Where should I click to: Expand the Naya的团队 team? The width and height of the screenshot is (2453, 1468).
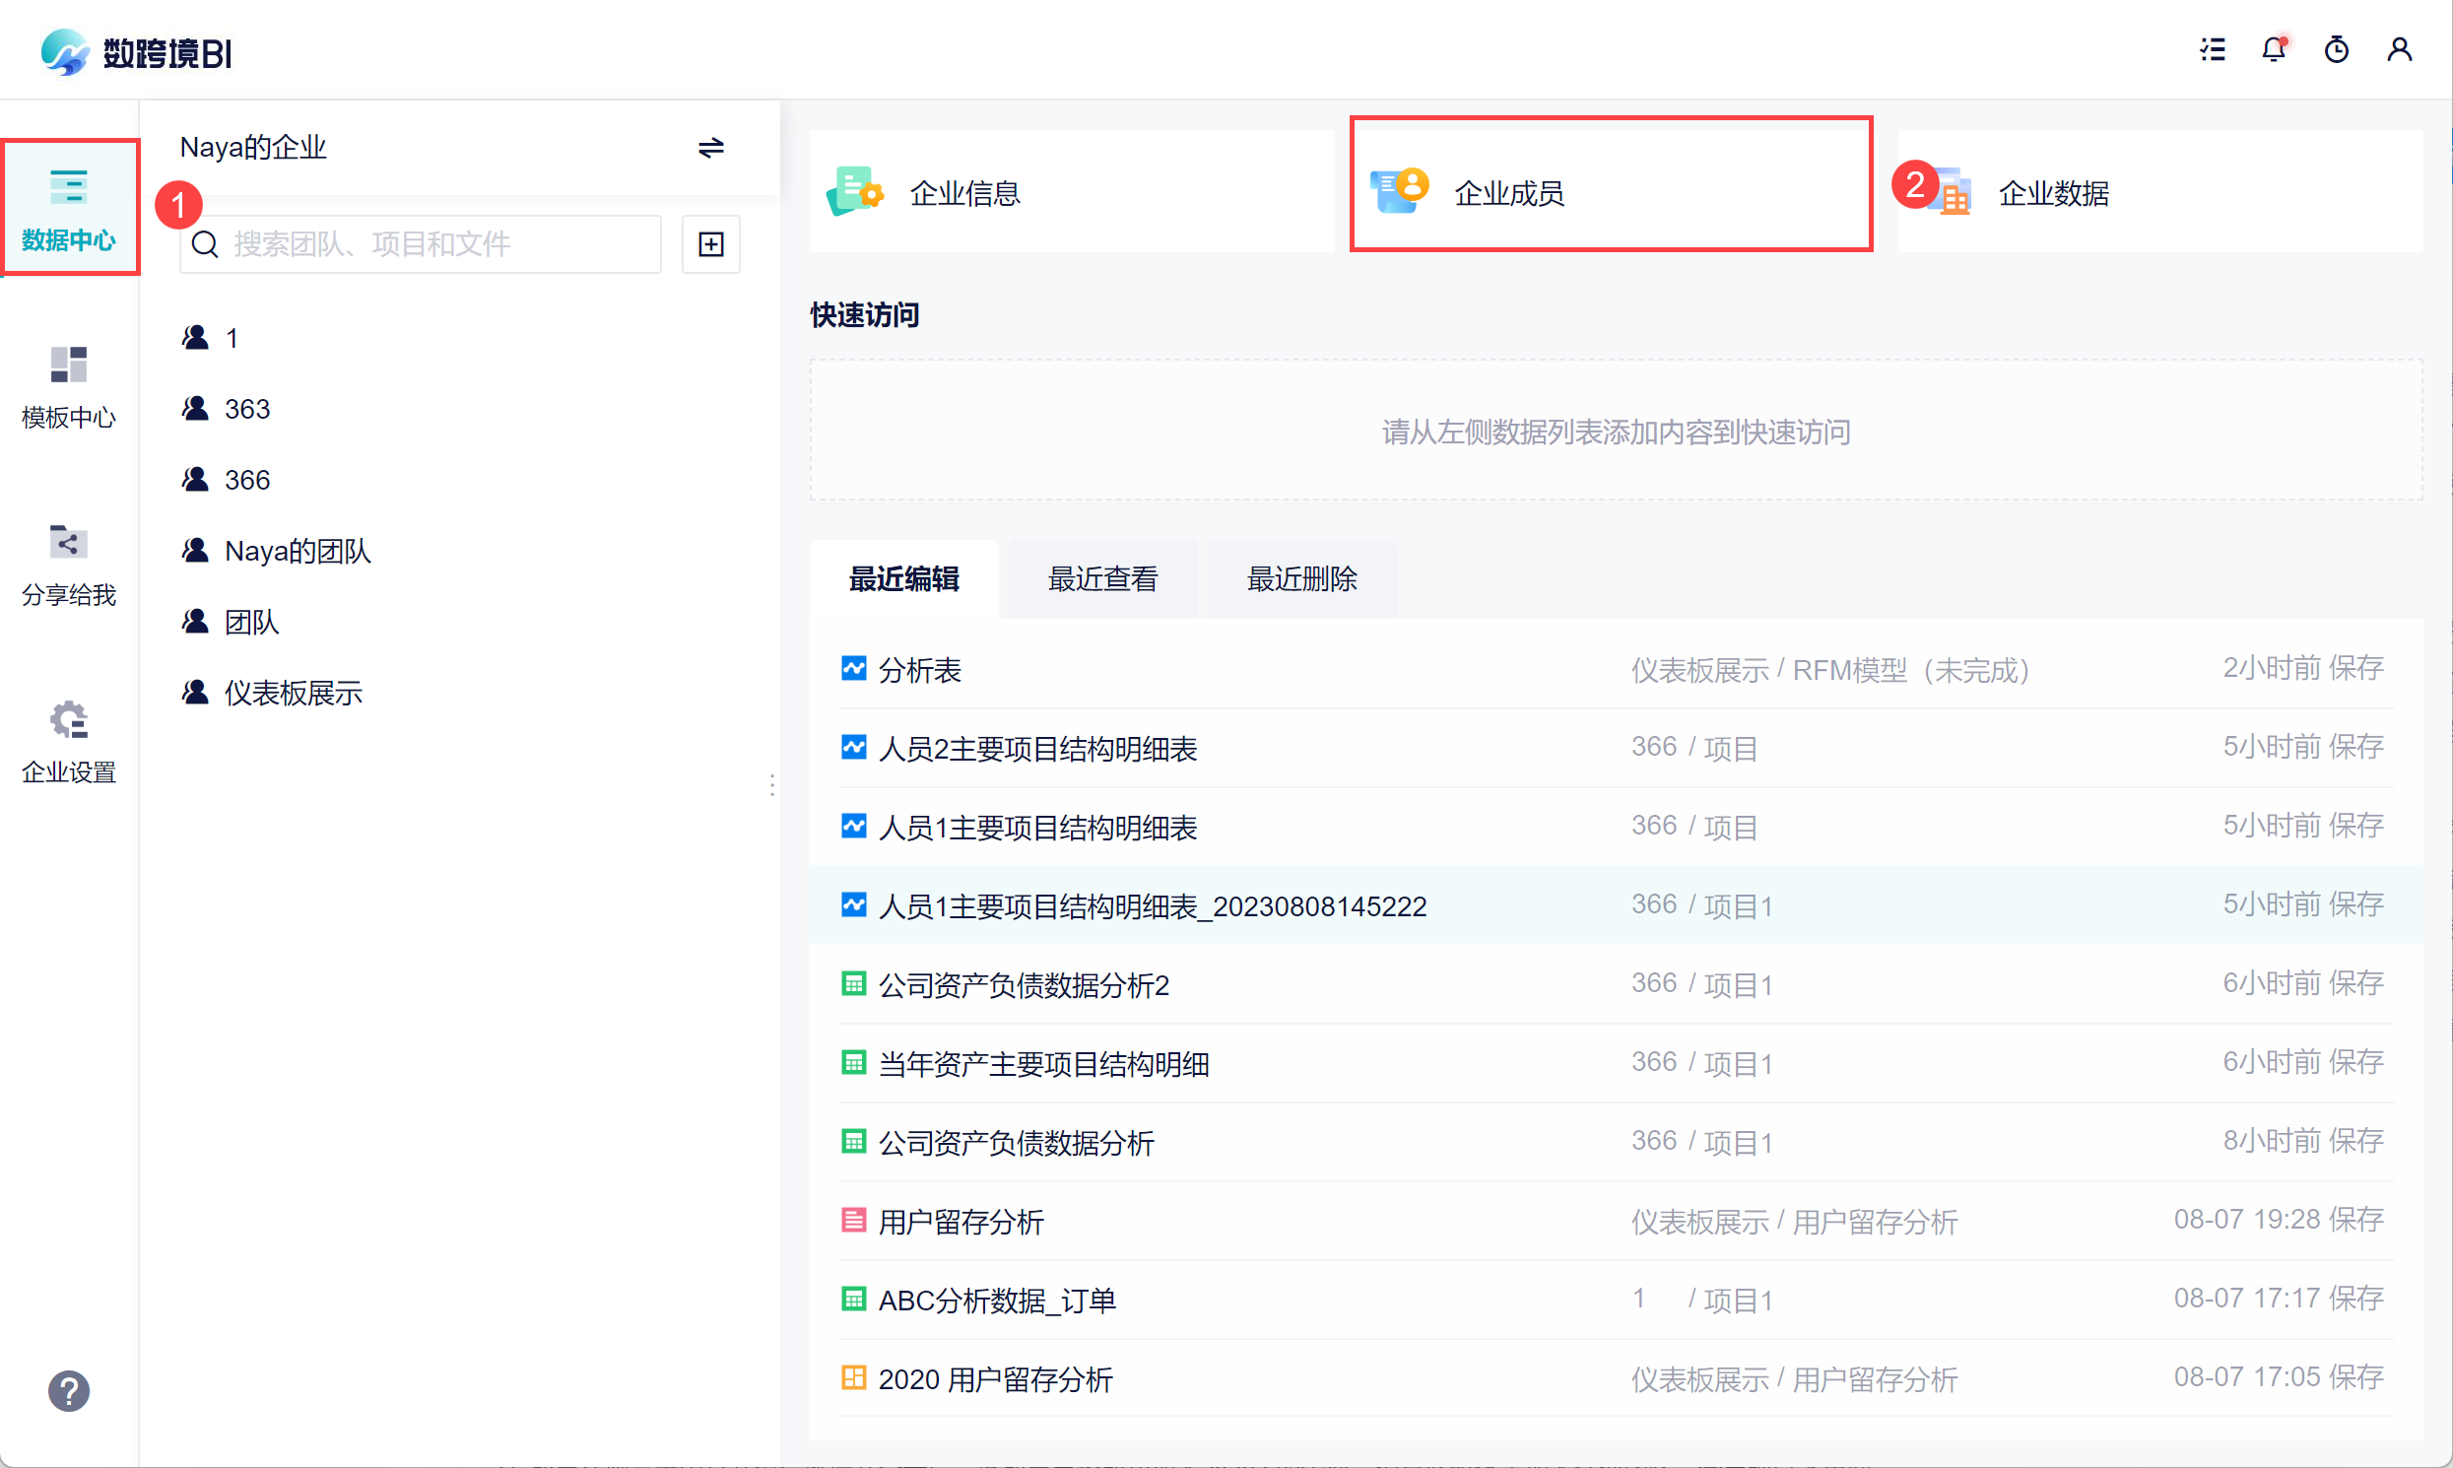click(297, 551)
